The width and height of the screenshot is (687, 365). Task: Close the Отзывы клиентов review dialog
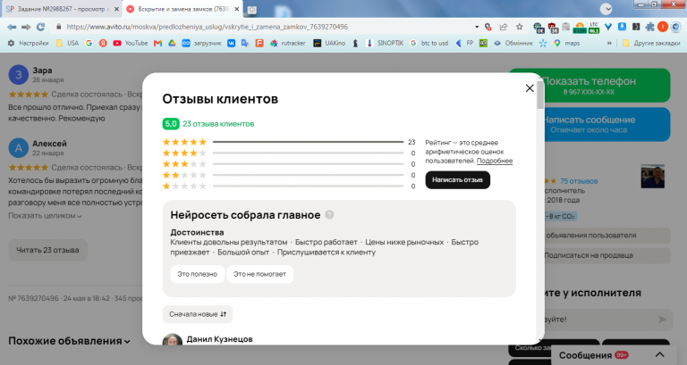coord(530,88)
